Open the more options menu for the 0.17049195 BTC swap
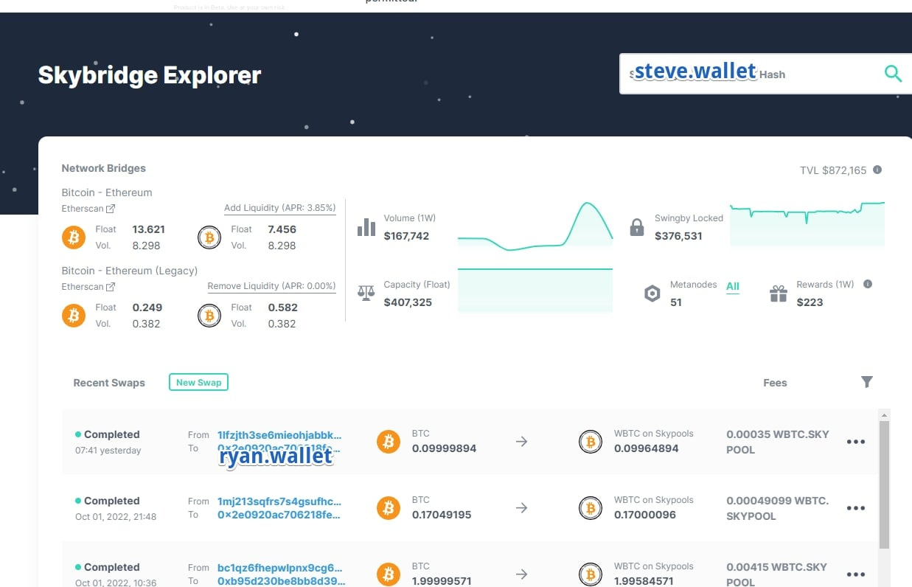 [856, 508]
